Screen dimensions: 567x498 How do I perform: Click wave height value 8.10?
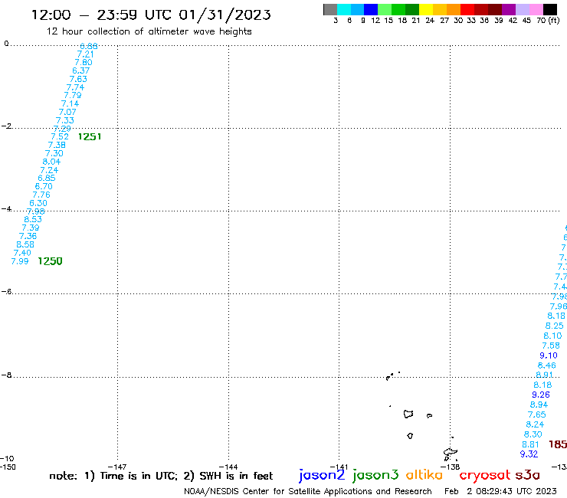pyautogui.click(x=552, y=336)
